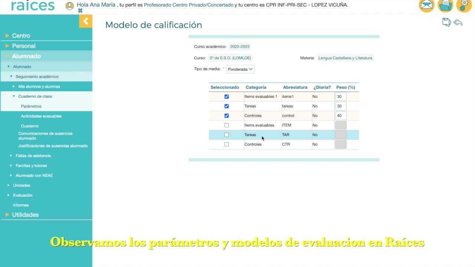
Task: Check the Tareas TAR checkbox
Action: 227,135
